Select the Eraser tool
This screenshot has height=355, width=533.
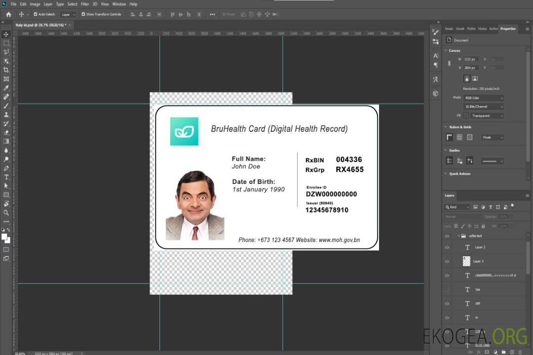pyautogui.click(x=6, y=133)
